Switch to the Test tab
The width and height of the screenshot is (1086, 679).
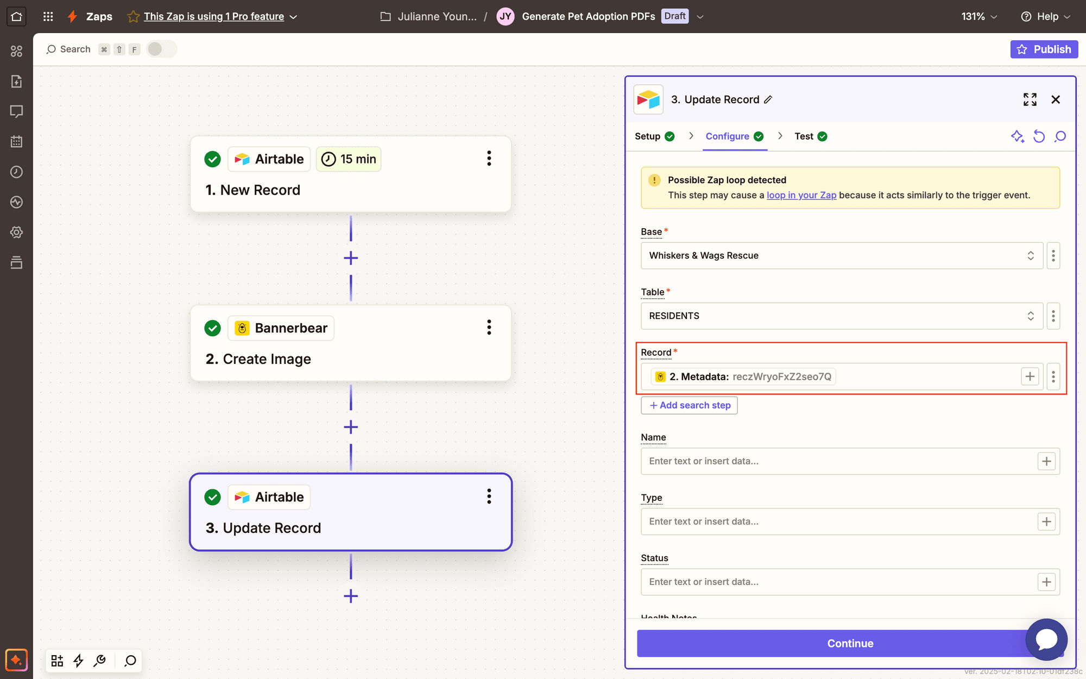pos(804,136)
